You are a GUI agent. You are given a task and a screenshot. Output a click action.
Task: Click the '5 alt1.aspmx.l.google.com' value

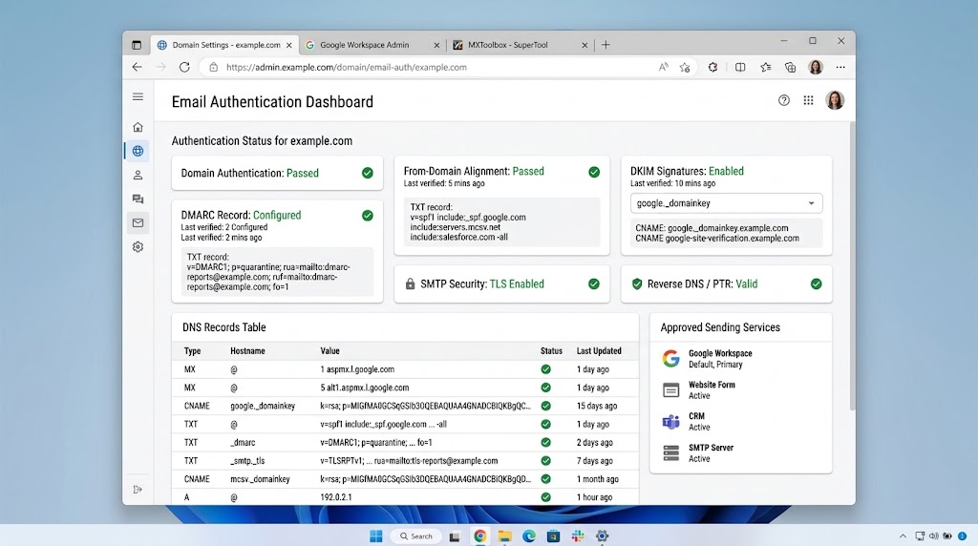pyautogui.click(x=365, y=387)
